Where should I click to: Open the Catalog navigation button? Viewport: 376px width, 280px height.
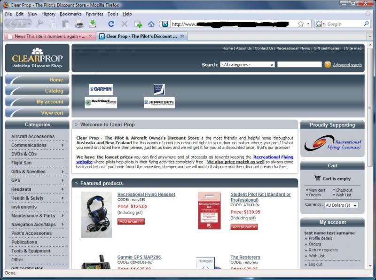click(37, 91)
